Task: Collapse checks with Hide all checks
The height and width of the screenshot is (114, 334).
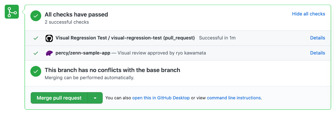Action: (x=308, y=14)
